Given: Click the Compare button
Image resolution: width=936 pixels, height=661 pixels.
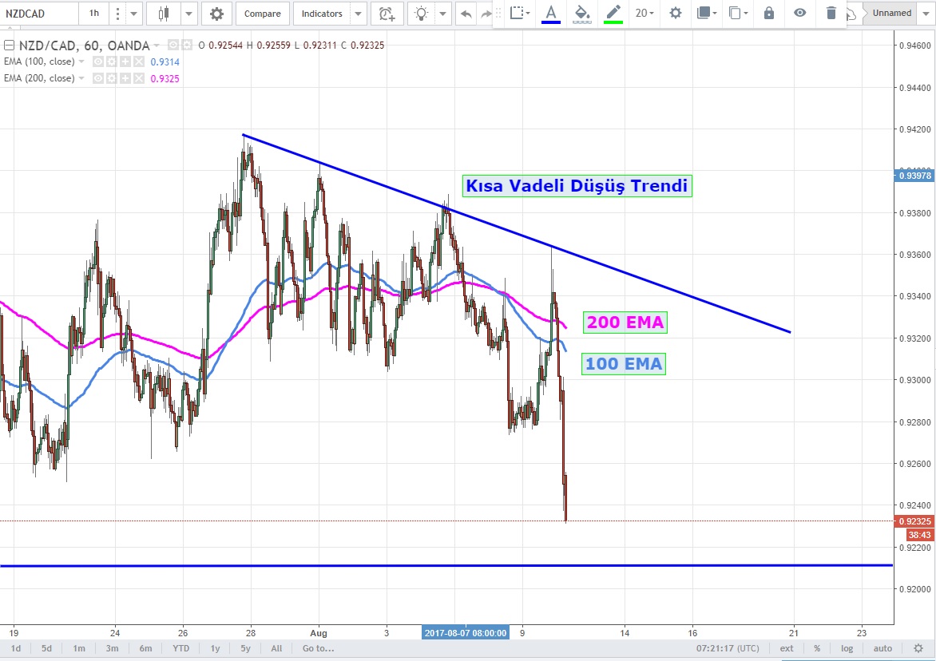Looking at the screenshot, I should tap(262, 14).
